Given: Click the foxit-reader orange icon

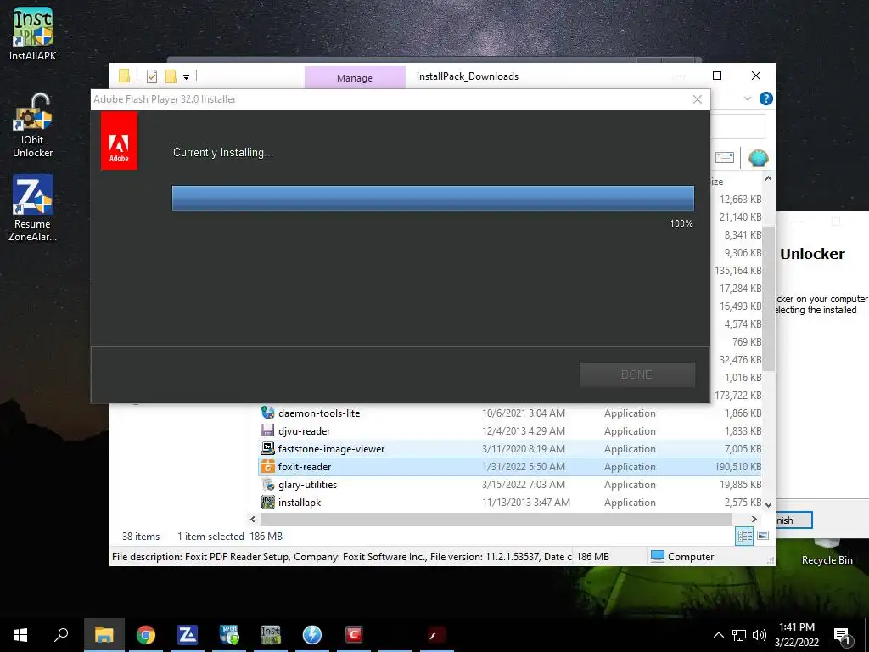Looking at the screenshot, I should click(x=267, y=466).
